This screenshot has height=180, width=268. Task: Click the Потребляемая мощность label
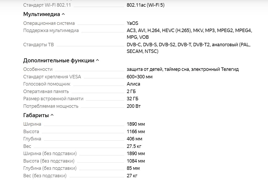pos(51,106)
